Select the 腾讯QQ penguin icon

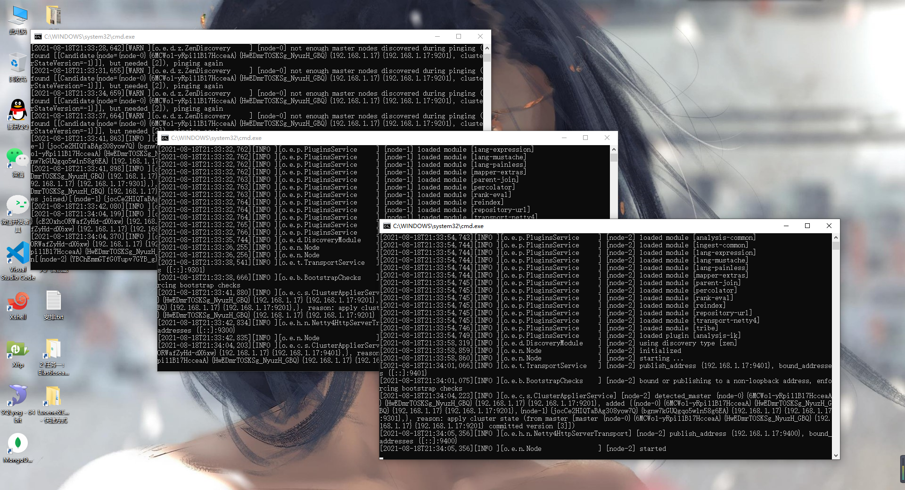pyautogui.click(x=18, y=114)
